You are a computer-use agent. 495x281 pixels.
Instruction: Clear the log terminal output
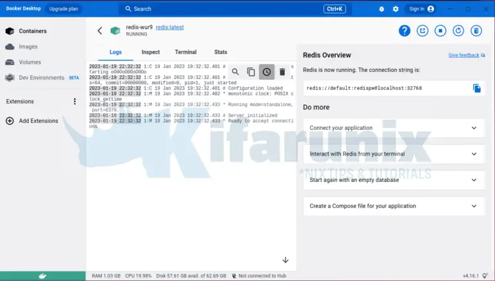point(282,72)
